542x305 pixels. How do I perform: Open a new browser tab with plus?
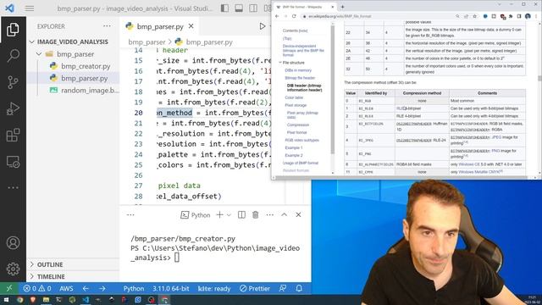[342, 7]
